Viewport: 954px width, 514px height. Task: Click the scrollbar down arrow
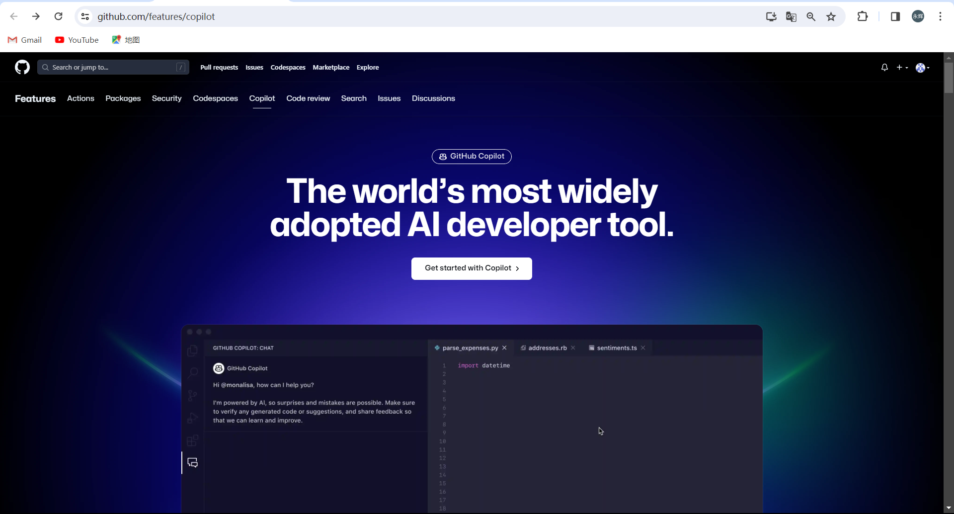pos(949,508)
